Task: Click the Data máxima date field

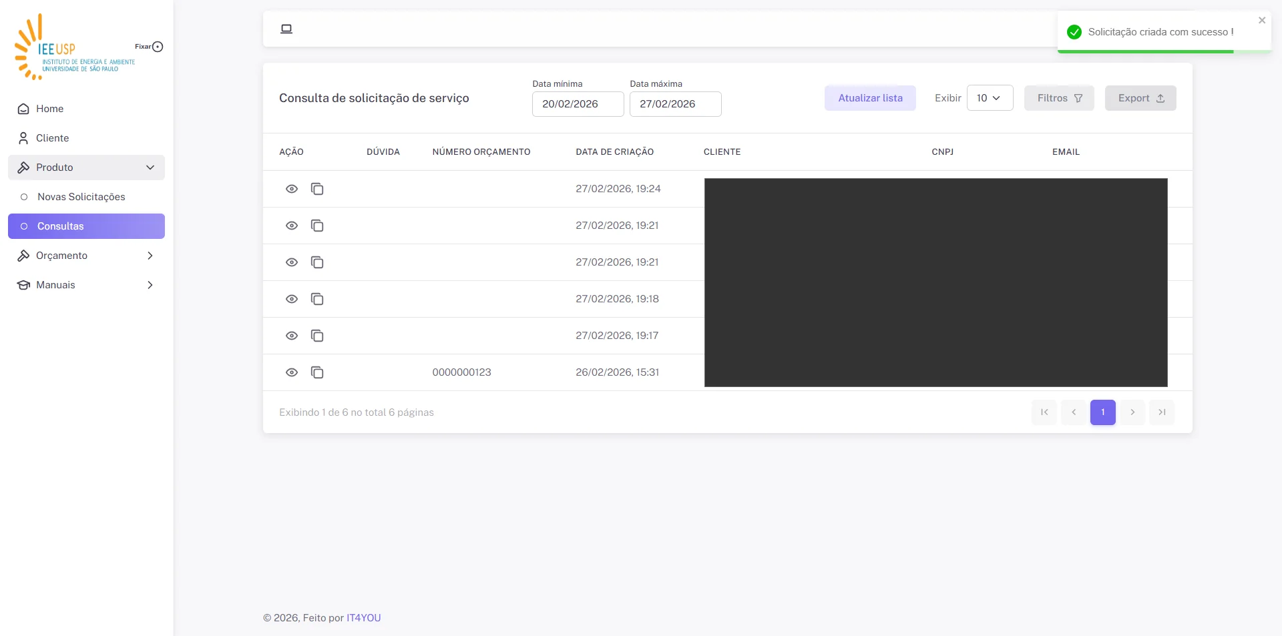Action: pos(675,104)
